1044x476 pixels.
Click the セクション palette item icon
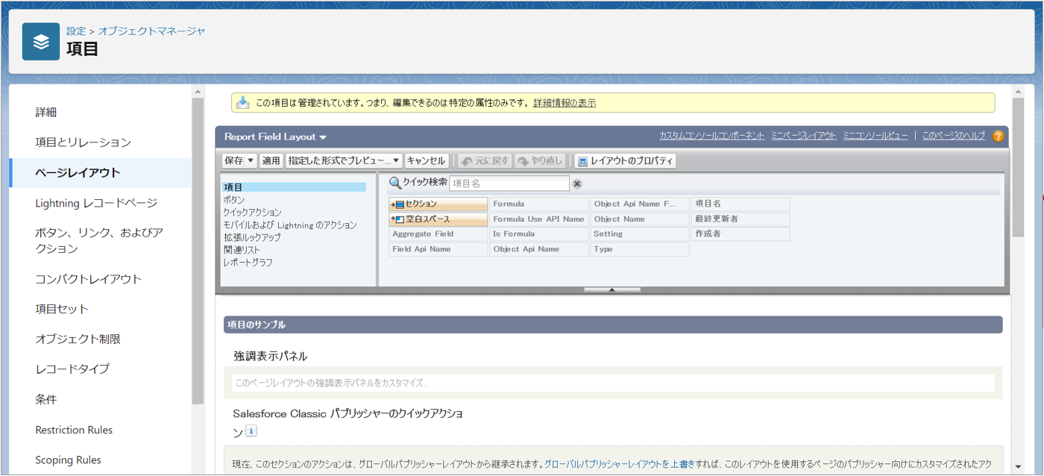click(398, 204)
